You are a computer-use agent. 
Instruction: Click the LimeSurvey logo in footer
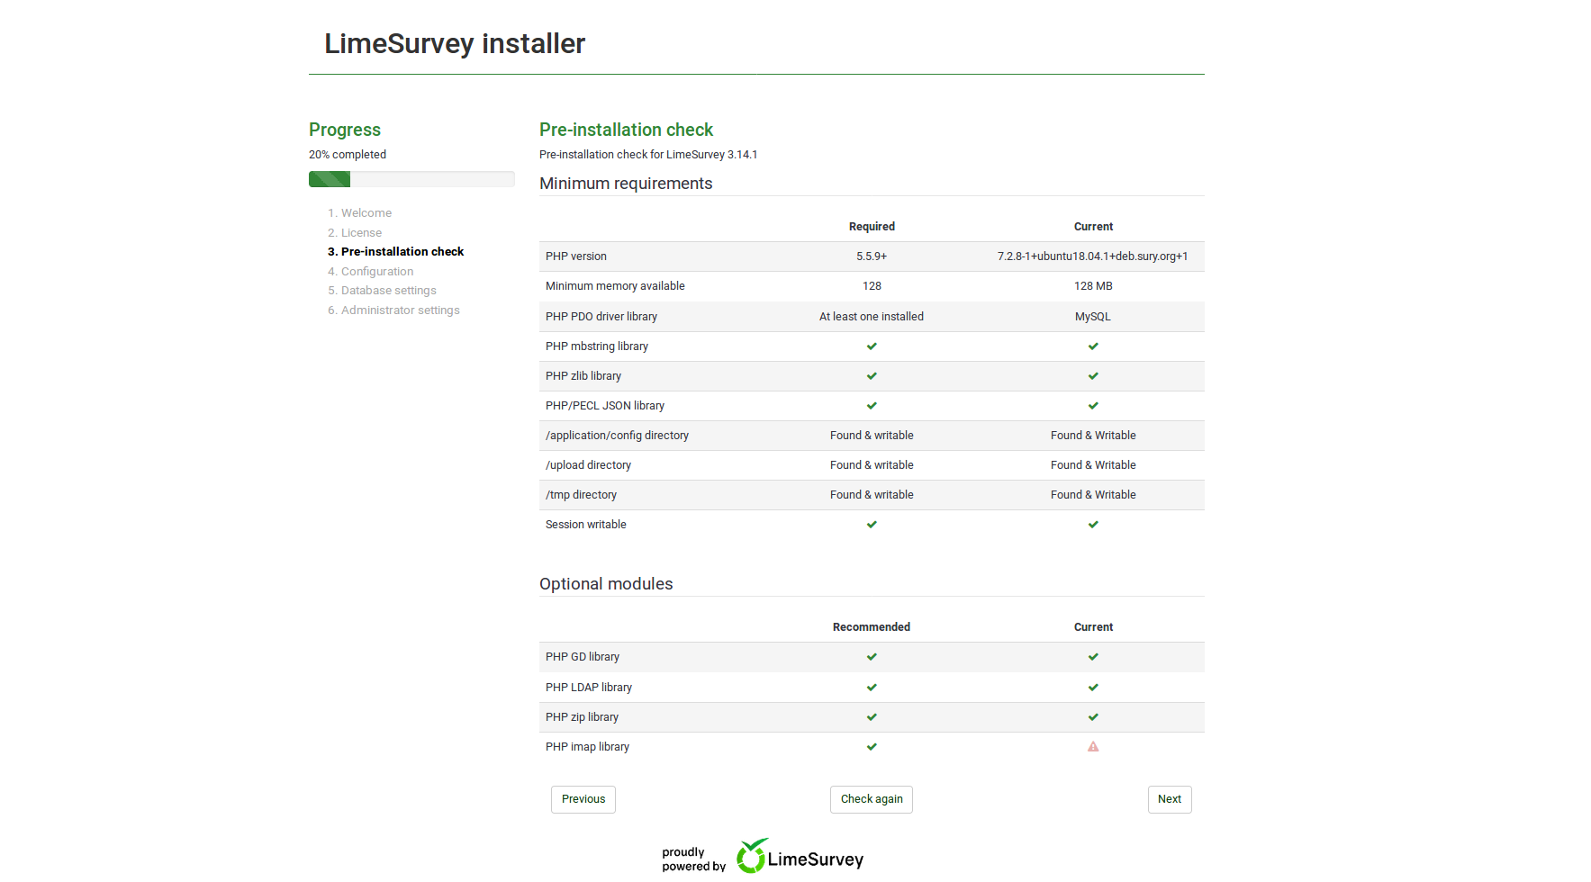(800, 857)
